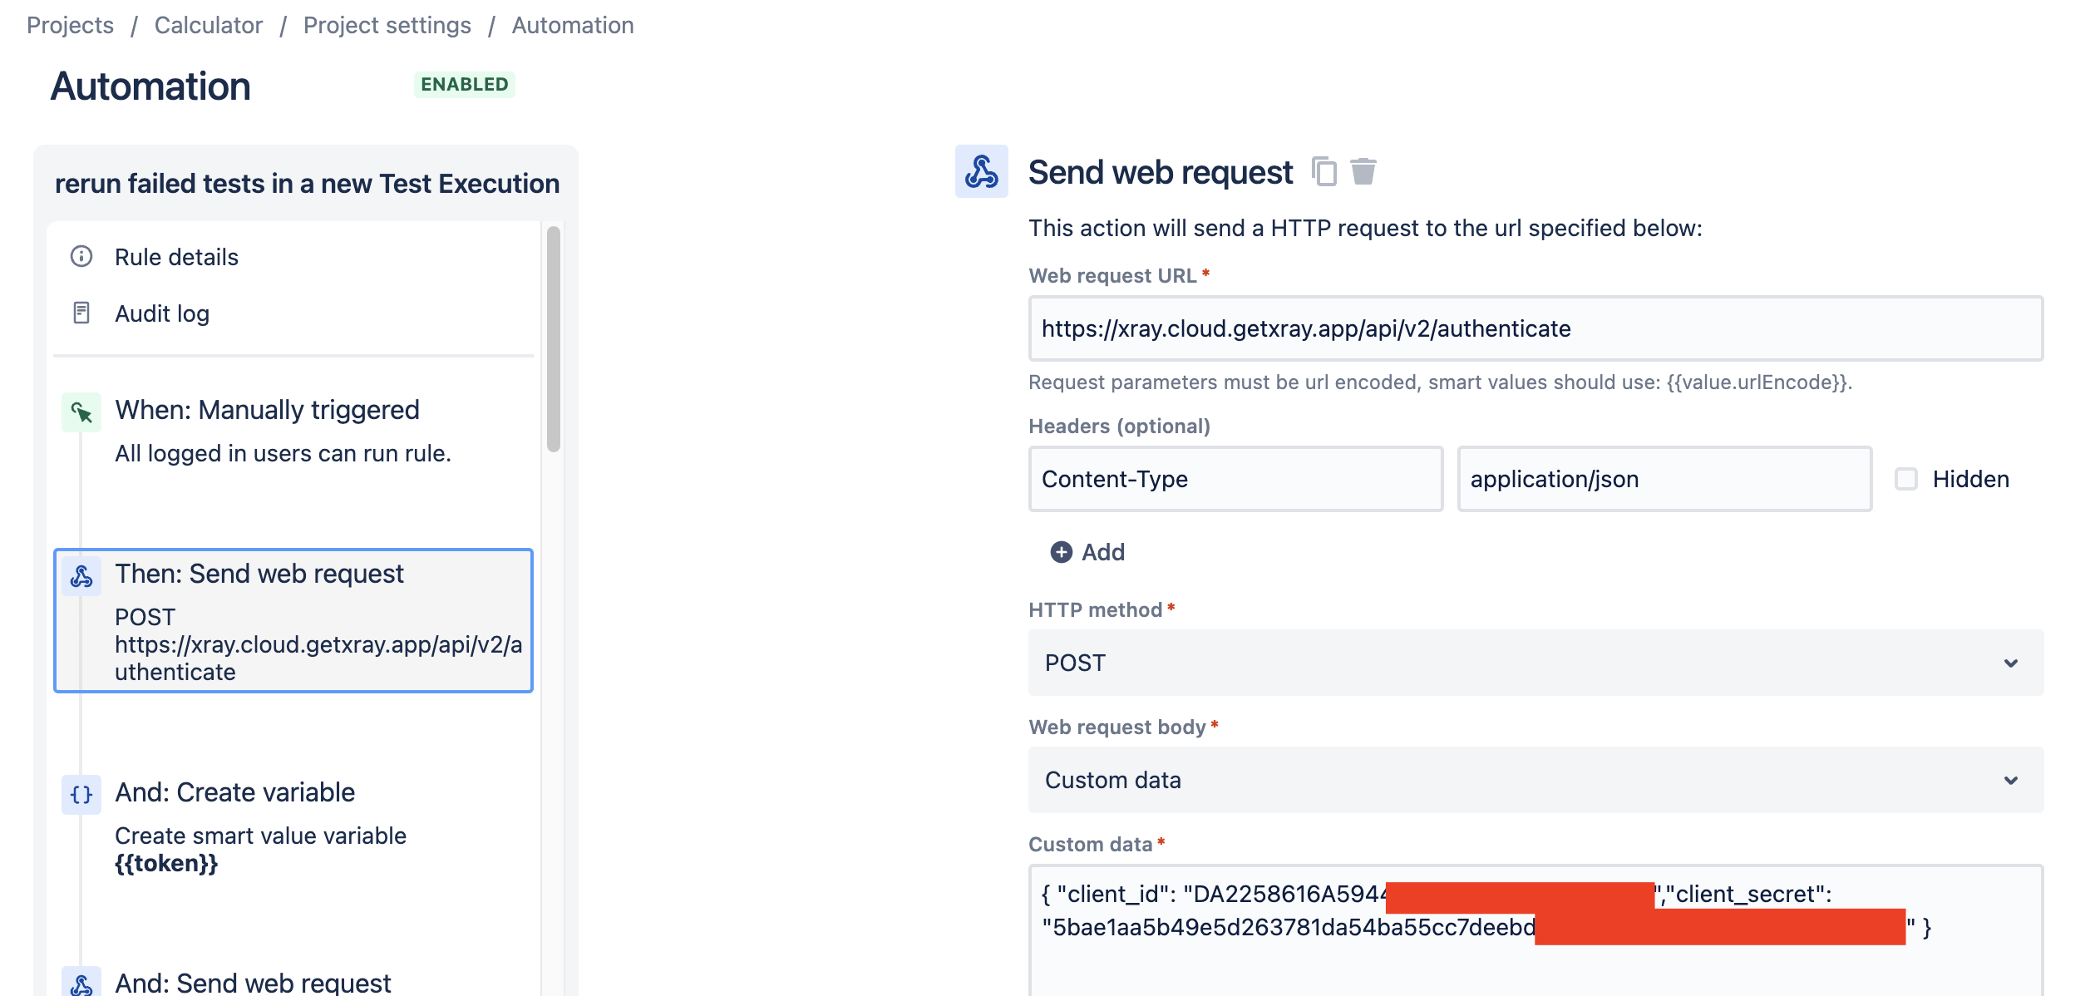Click the rule sidebar vertical scrollbar
Viewport: 2090px width, 996px height.
(x=554, y=339)
